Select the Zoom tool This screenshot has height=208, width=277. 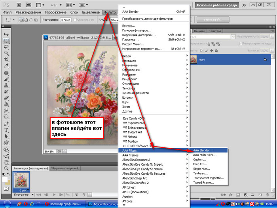pos(6,168)
